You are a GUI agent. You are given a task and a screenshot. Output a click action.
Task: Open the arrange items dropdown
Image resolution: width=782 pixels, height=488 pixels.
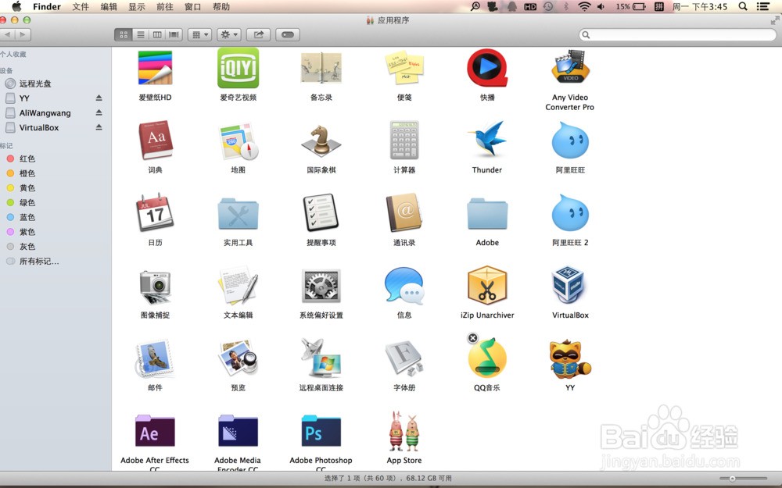pyautogui.click(x=200, y=34)
